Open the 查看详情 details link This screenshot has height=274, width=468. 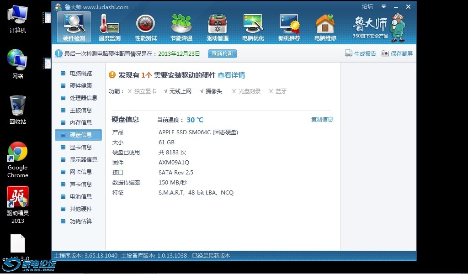(x=231, y=75)
